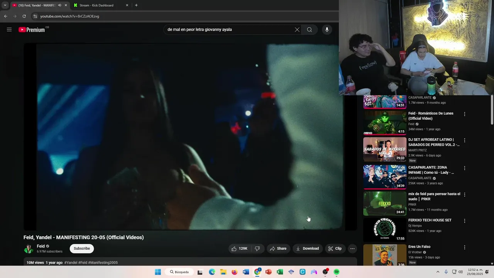
Task: Open options for mix de feid para perrear
Action: 465,194
